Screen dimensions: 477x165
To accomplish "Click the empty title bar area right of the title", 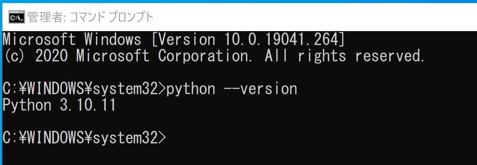I will click(314, 17).
